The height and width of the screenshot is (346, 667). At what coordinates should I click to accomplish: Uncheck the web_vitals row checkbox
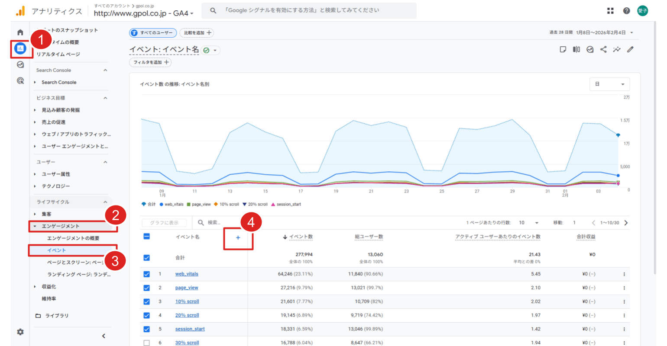click(x=146, y=274)
